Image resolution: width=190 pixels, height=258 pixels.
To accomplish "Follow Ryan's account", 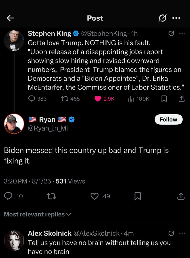I will point(168,119).
